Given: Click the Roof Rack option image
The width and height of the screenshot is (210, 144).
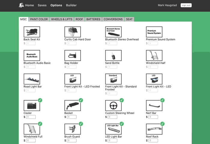Looking at the screenshot, I should 154,129.
